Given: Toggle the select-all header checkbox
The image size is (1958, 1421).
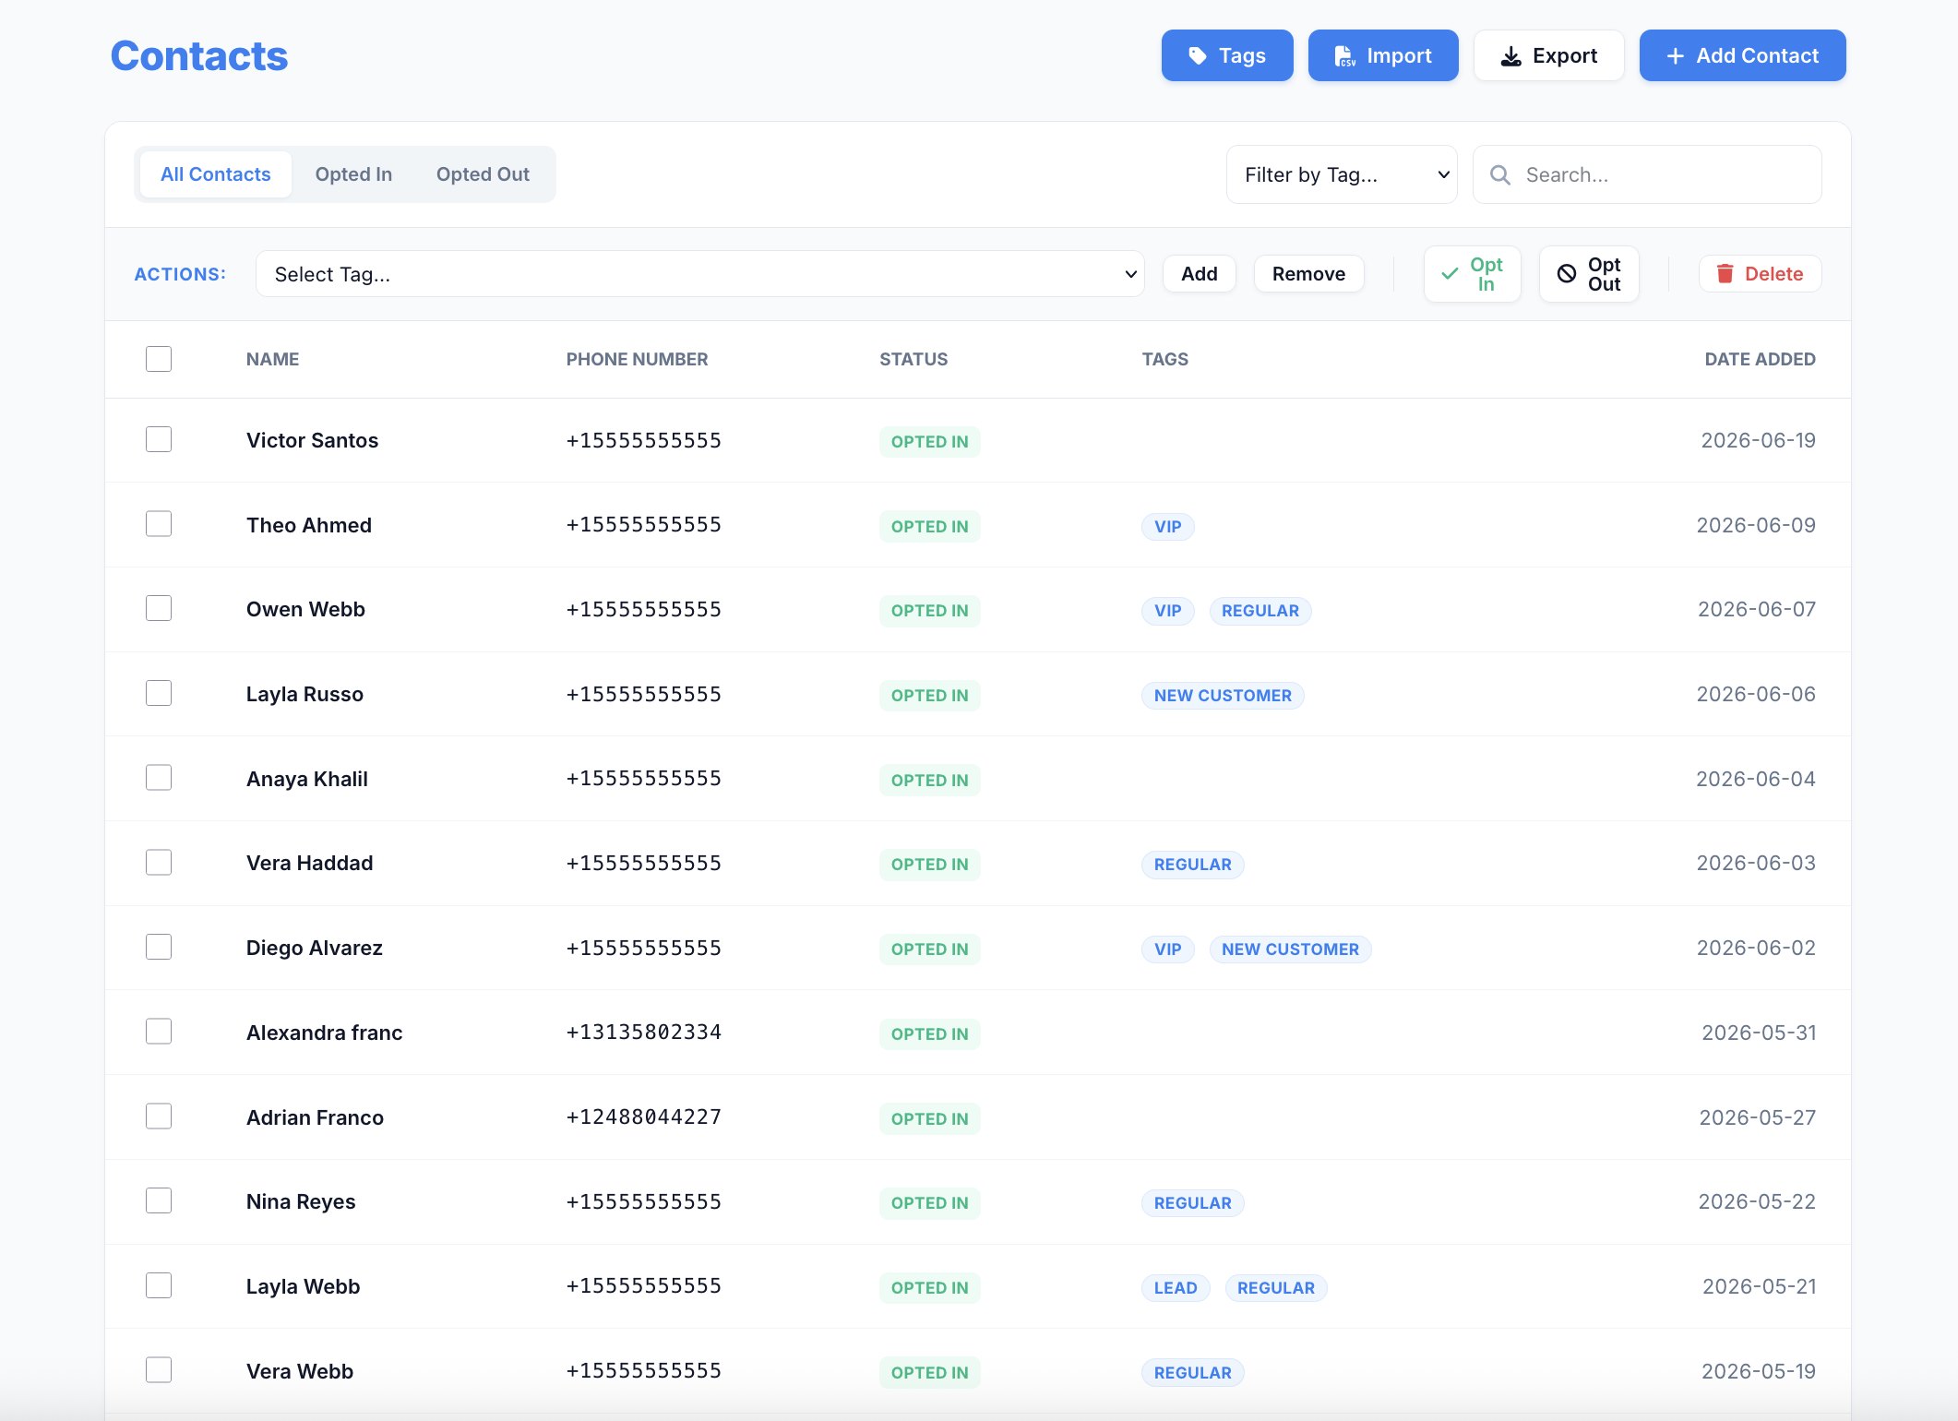Looking at the screenshot, I should (159, 359).
